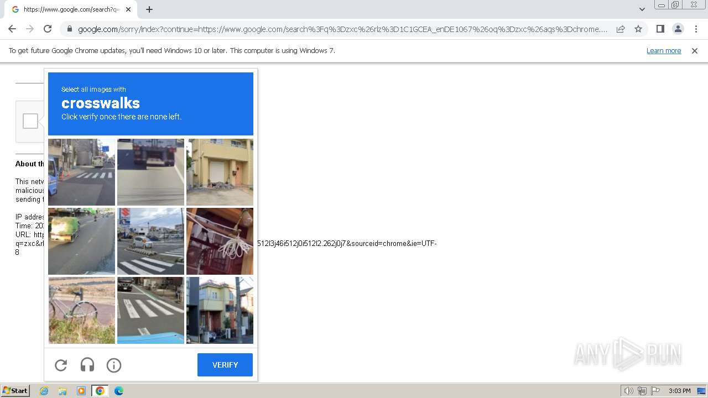Viewport: 708px width, 398px height.
Task: Switch to audio challenge headphones
Action: pos(87,365)
